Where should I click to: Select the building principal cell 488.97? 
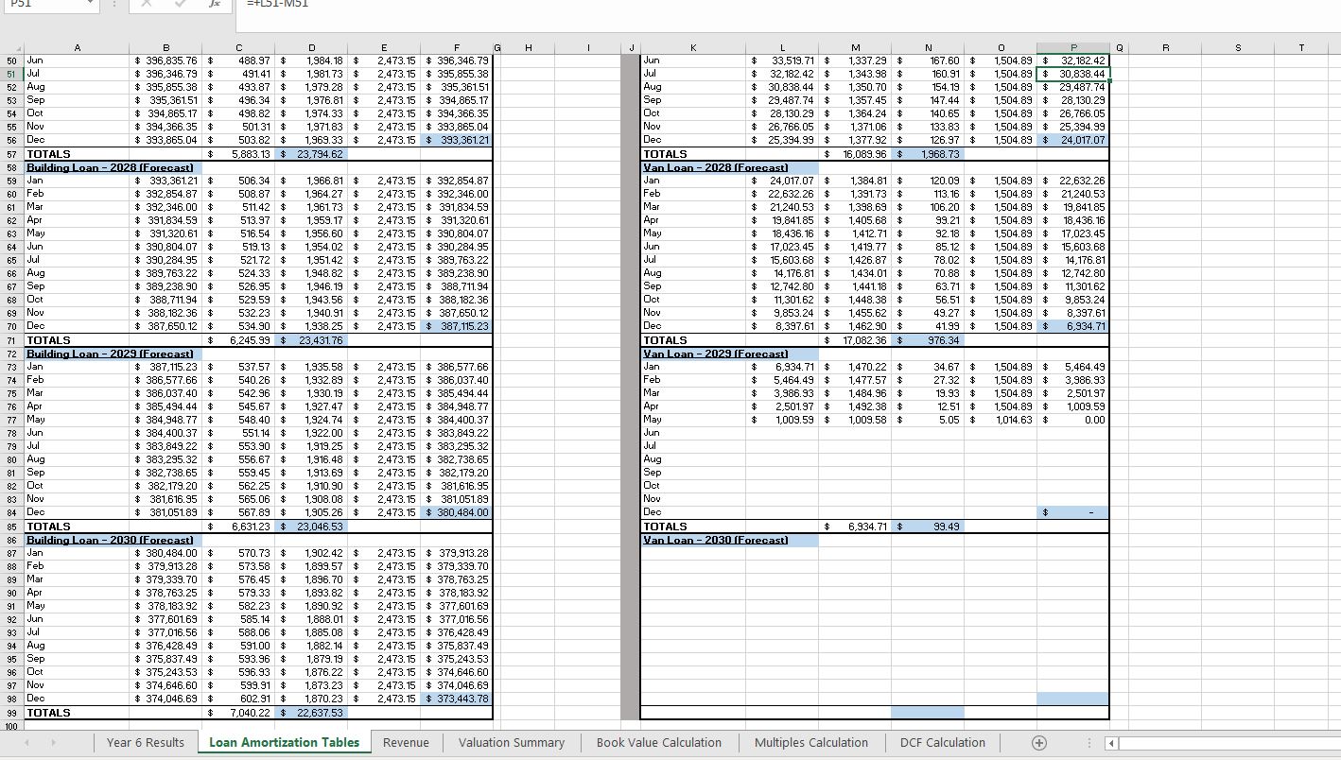[x=239, y=60]
